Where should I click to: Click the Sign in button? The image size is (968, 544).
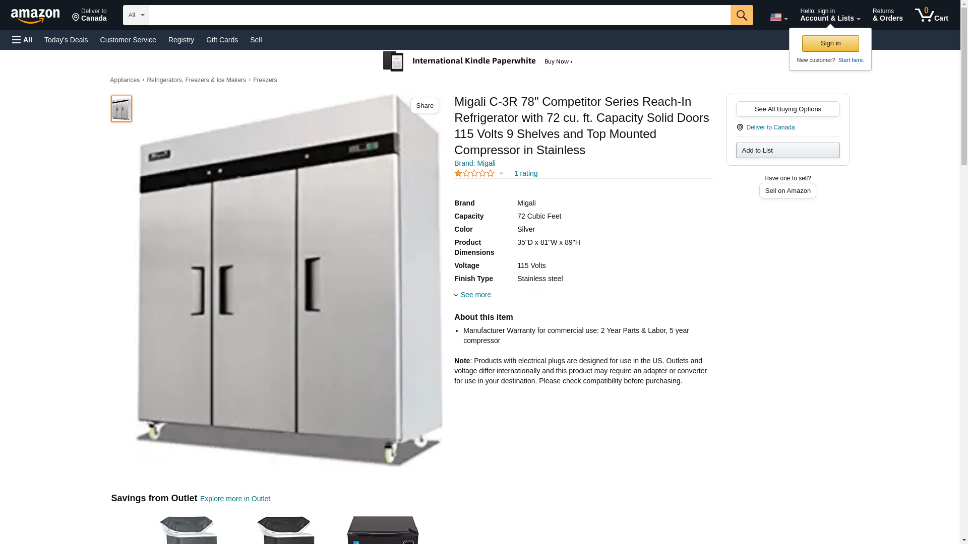point(830,43)
